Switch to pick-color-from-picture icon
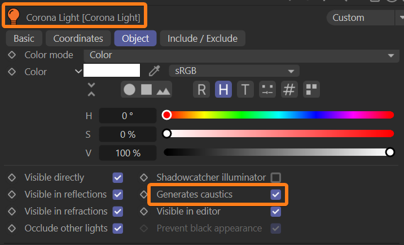This screenshot has height=245, width=404. click(163, 89)
